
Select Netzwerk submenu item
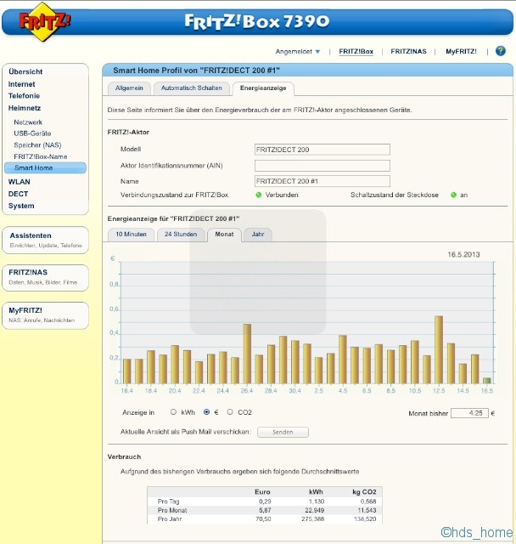(x=28, y=122)
